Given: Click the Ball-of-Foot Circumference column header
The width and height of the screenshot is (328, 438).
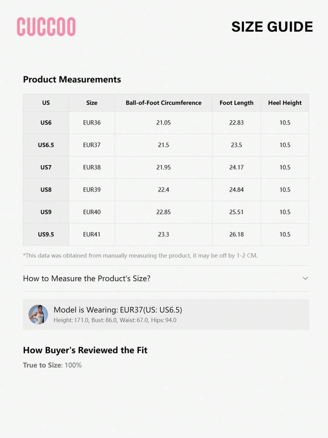Looking at the screenshot, I should coord(164,103).
